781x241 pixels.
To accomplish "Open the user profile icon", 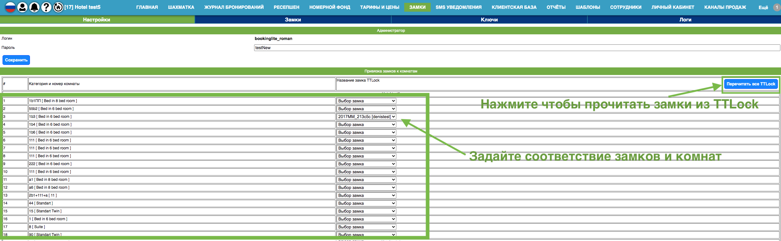I will (x=22, y=7).
